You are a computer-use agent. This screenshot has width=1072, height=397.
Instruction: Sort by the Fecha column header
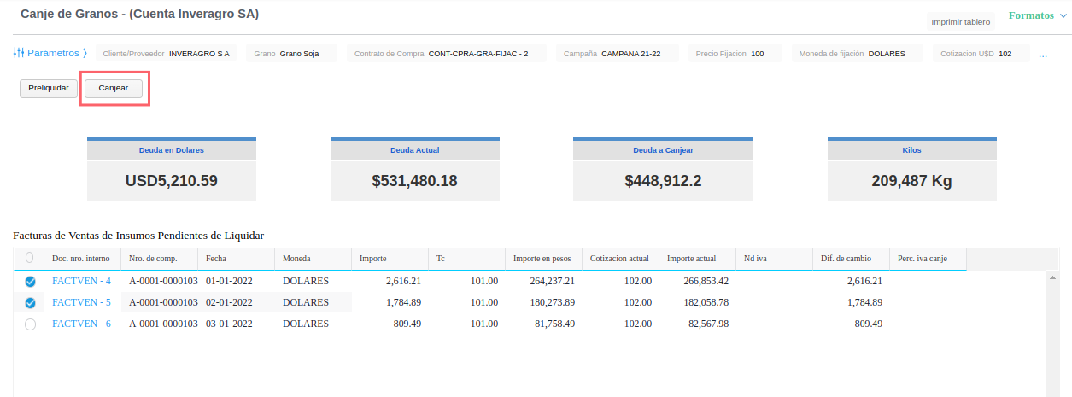pos(215,259)
